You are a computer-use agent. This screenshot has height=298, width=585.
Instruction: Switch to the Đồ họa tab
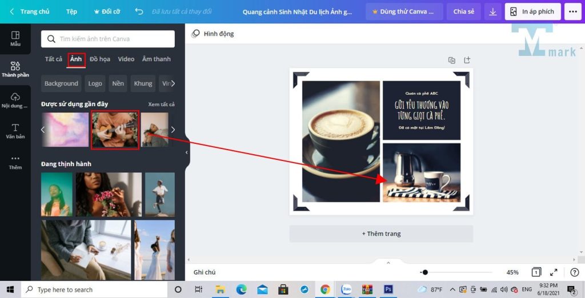(x=100, y=59)
